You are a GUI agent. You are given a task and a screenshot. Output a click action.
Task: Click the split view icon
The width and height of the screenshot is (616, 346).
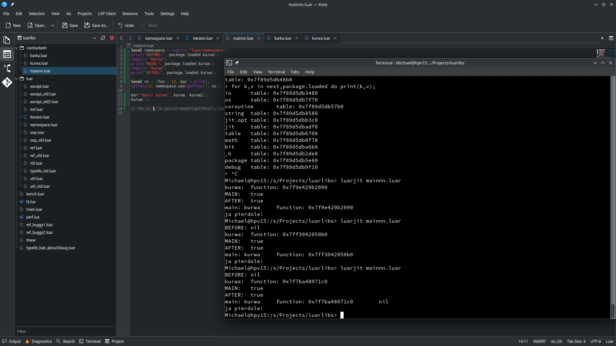click(x=611, y=38)
